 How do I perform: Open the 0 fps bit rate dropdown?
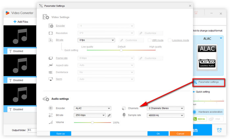(96, 40)
